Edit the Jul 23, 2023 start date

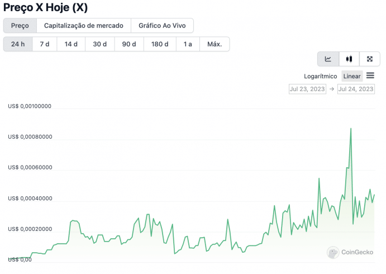pyautogui.click(x=307, y=89)
